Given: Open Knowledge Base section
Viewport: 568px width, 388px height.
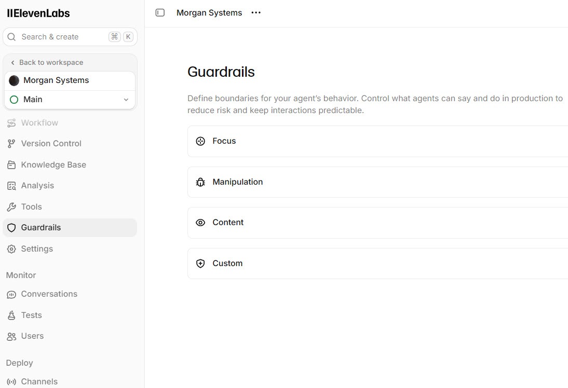Looking at the screenshot, I should click(x=70, y=164).
